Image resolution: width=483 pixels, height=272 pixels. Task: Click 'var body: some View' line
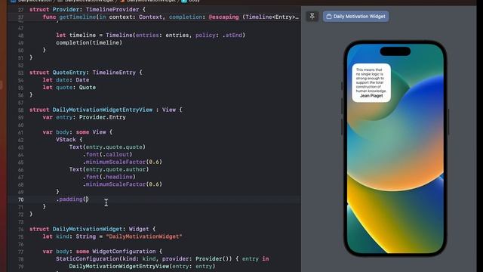78,132
